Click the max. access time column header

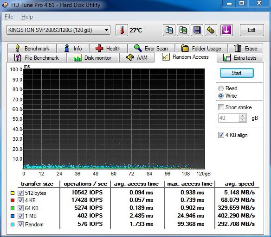click(190, 184)
